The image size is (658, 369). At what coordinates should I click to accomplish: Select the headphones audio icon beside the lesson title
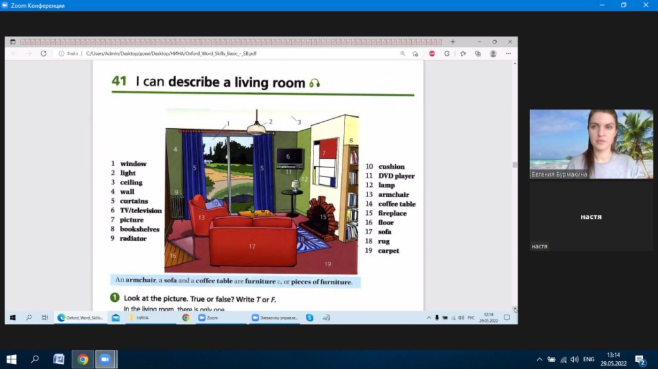pos(315,83)
